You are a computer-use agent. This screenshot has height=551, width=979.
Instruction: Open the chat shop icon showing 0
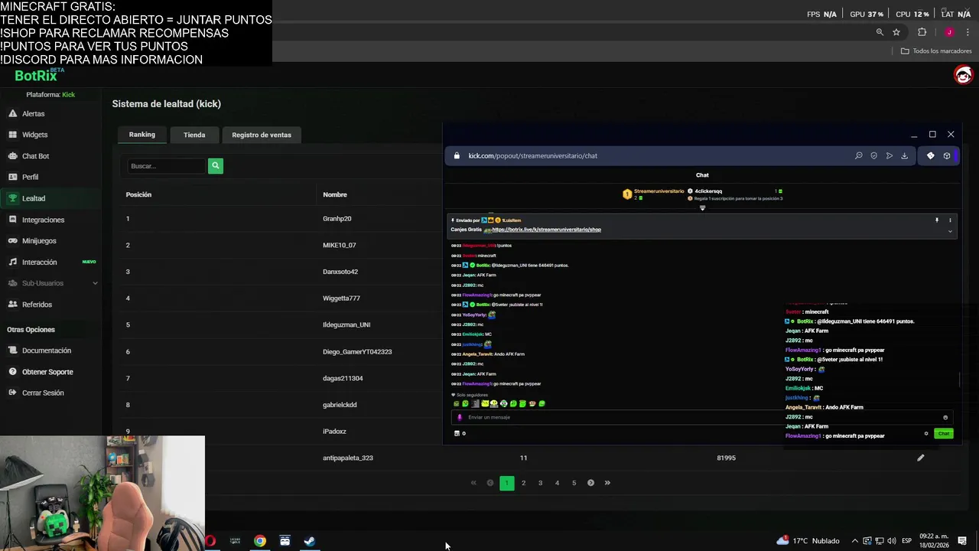pos(459,434)
